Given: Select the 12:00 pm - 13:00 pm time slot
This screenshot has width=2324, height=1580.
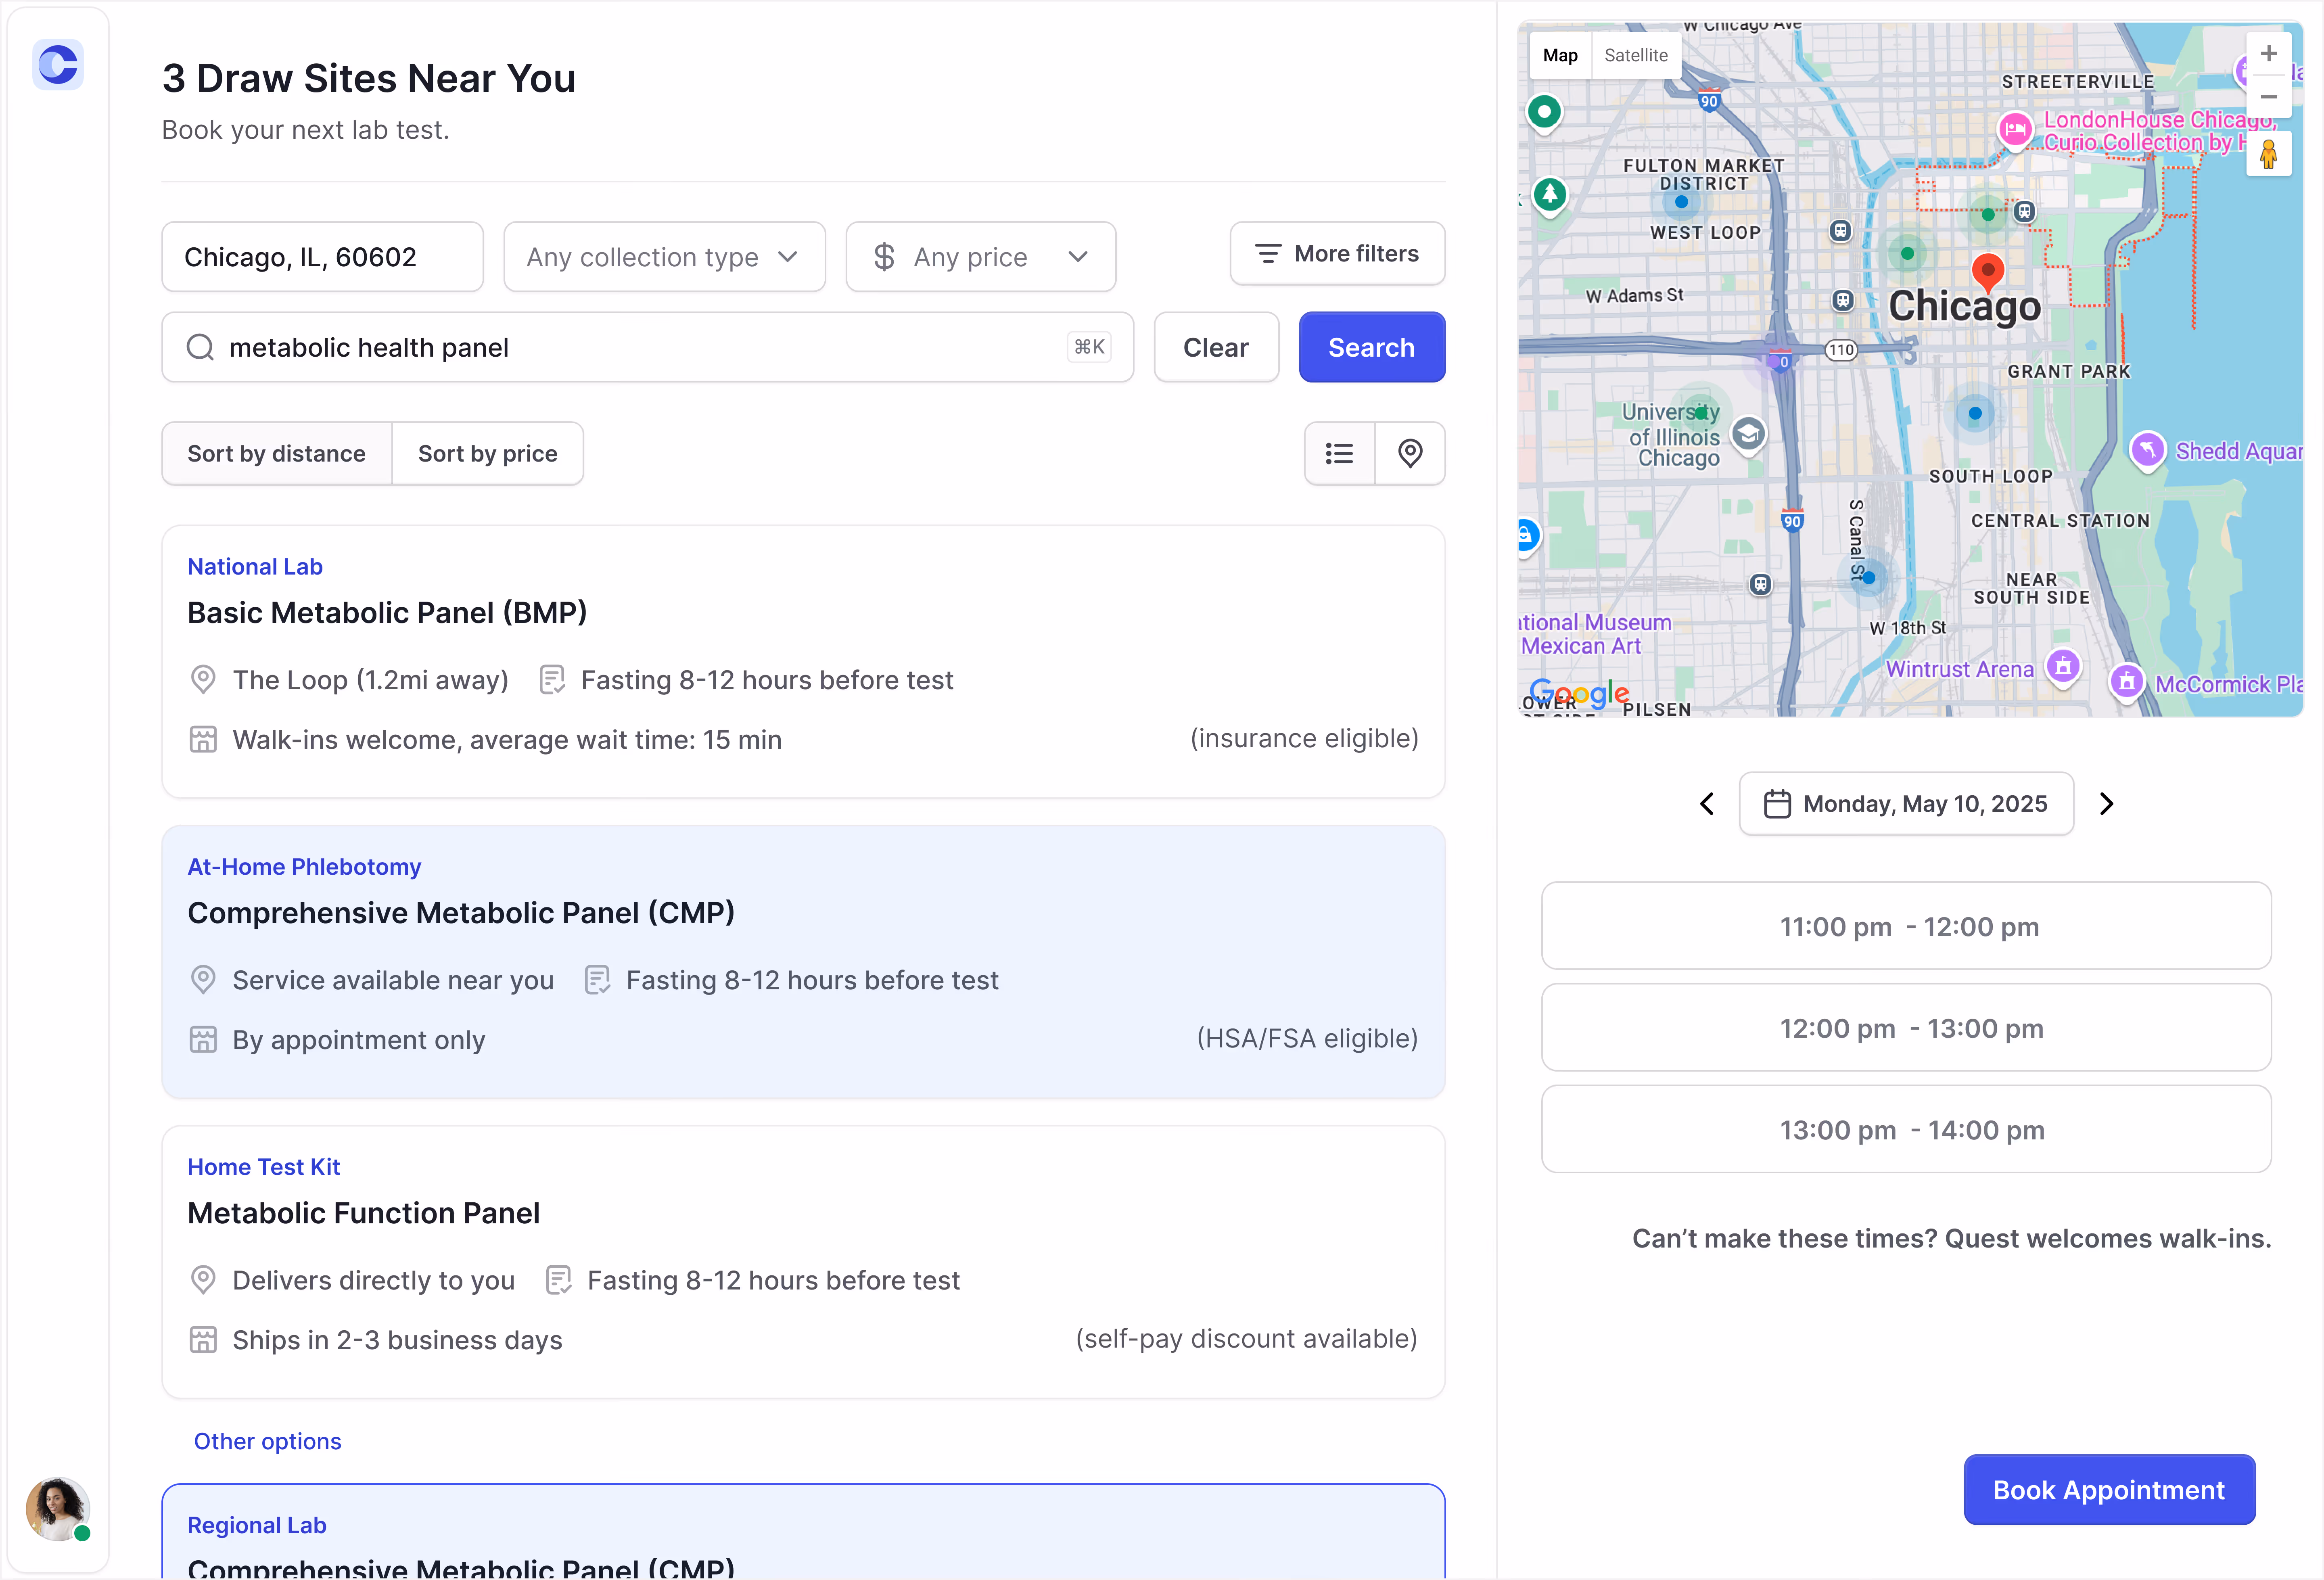Looking at the screenshot, I should pos(1906,1028).
